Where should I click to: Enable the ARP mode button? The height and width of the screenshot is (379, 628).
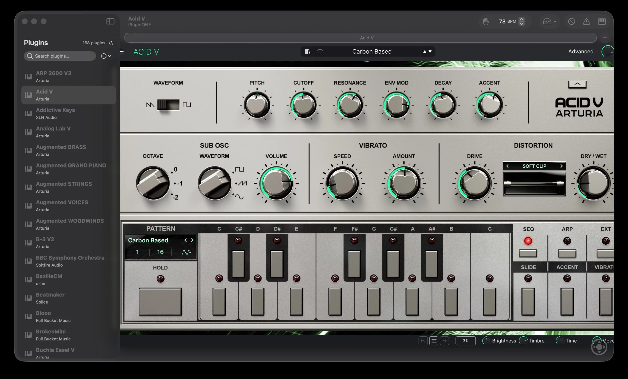(x=567, y=253)
